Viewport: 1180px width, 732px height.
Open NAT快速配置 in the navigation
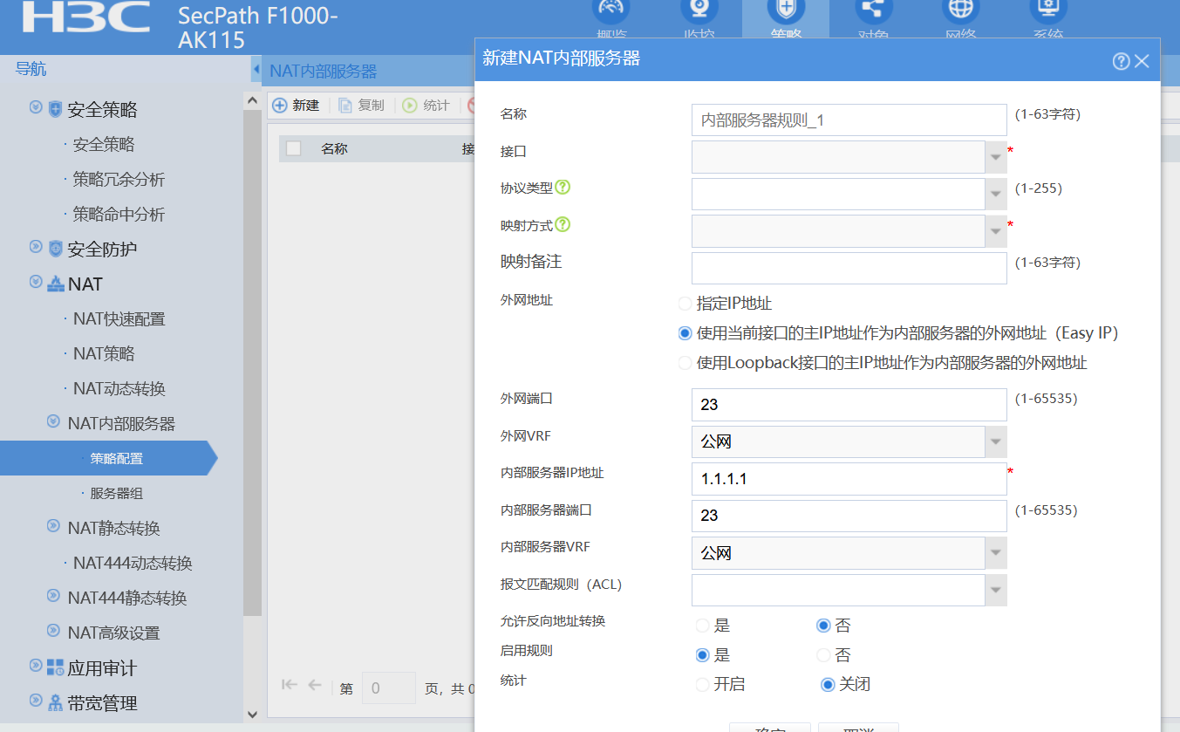pos(119,319)
